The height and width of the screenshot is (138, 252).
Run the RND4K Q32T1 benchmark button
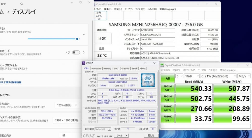(168, 108)
